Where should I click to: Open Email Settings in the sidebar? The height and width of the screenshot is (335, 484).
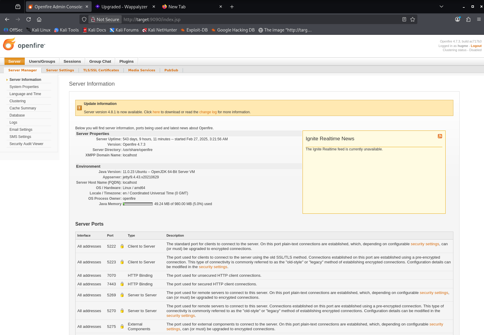point(21,130)
